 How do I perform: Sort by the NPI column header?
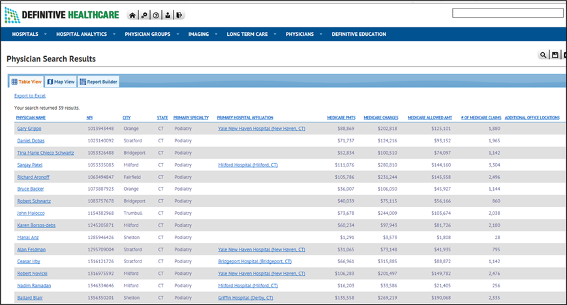coord(89,118)
